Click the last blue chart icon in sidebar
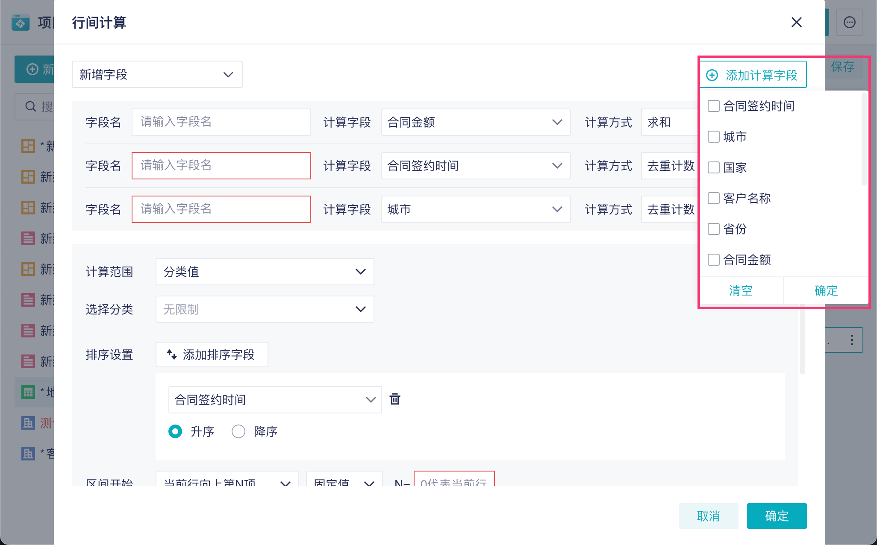877x545 pixels. coord(28,454)
